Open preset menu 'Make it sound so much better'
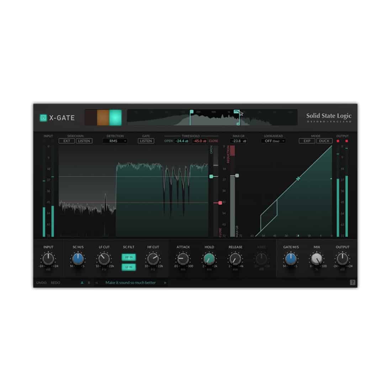 [x=131, y=283]
